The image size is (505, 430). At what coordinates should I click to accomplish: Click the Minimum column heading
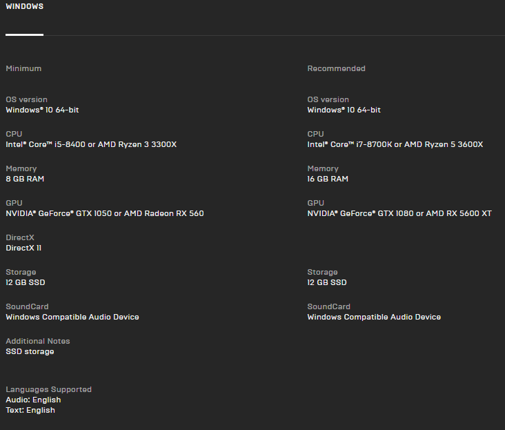pos(23,68)
